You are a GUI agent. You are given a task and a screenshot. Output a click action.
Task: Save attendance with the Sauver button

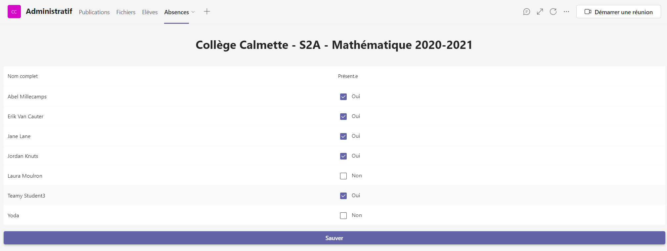334,238
